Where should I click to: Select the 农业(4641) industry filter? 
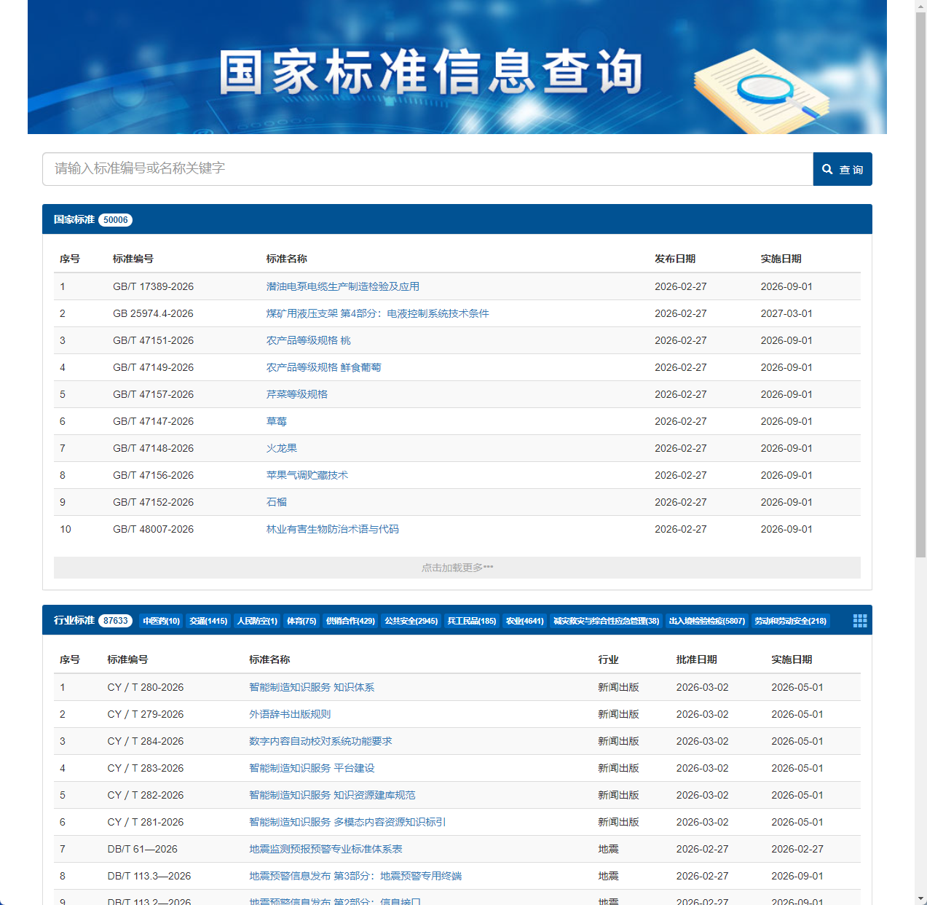coord(524,620)
